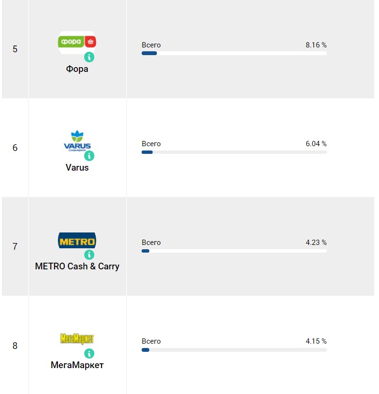Click the Varus 6.04 % progress bar
Image resolution: width=379 pixels, height=394 pixels.
coord(234,152)
